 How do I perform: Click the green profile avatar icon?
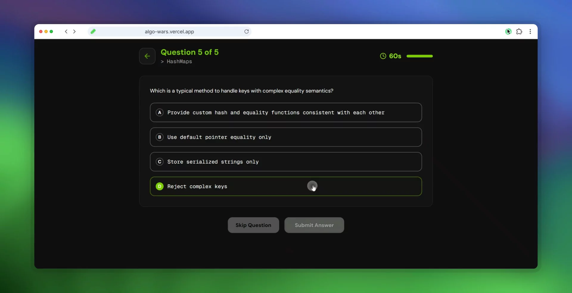(508, 32)
